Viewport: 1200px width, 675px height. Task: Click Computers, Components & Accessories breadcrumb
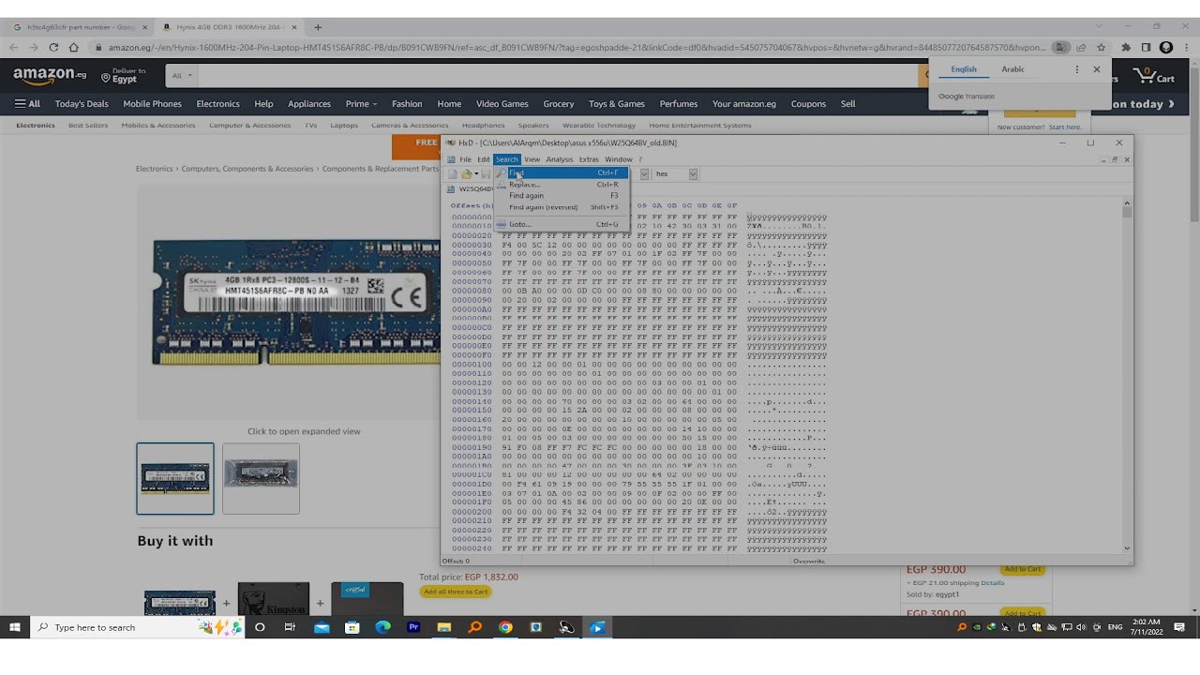[x=247, y=169]
